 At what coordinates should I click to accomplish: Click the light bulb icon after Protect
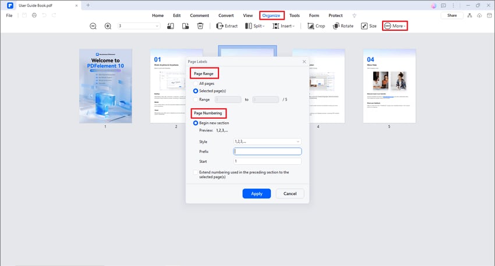[x=354, y=16]
